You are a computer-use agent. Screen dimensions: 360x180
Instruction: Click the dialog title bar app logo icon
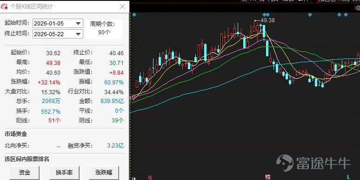[4, 6]
